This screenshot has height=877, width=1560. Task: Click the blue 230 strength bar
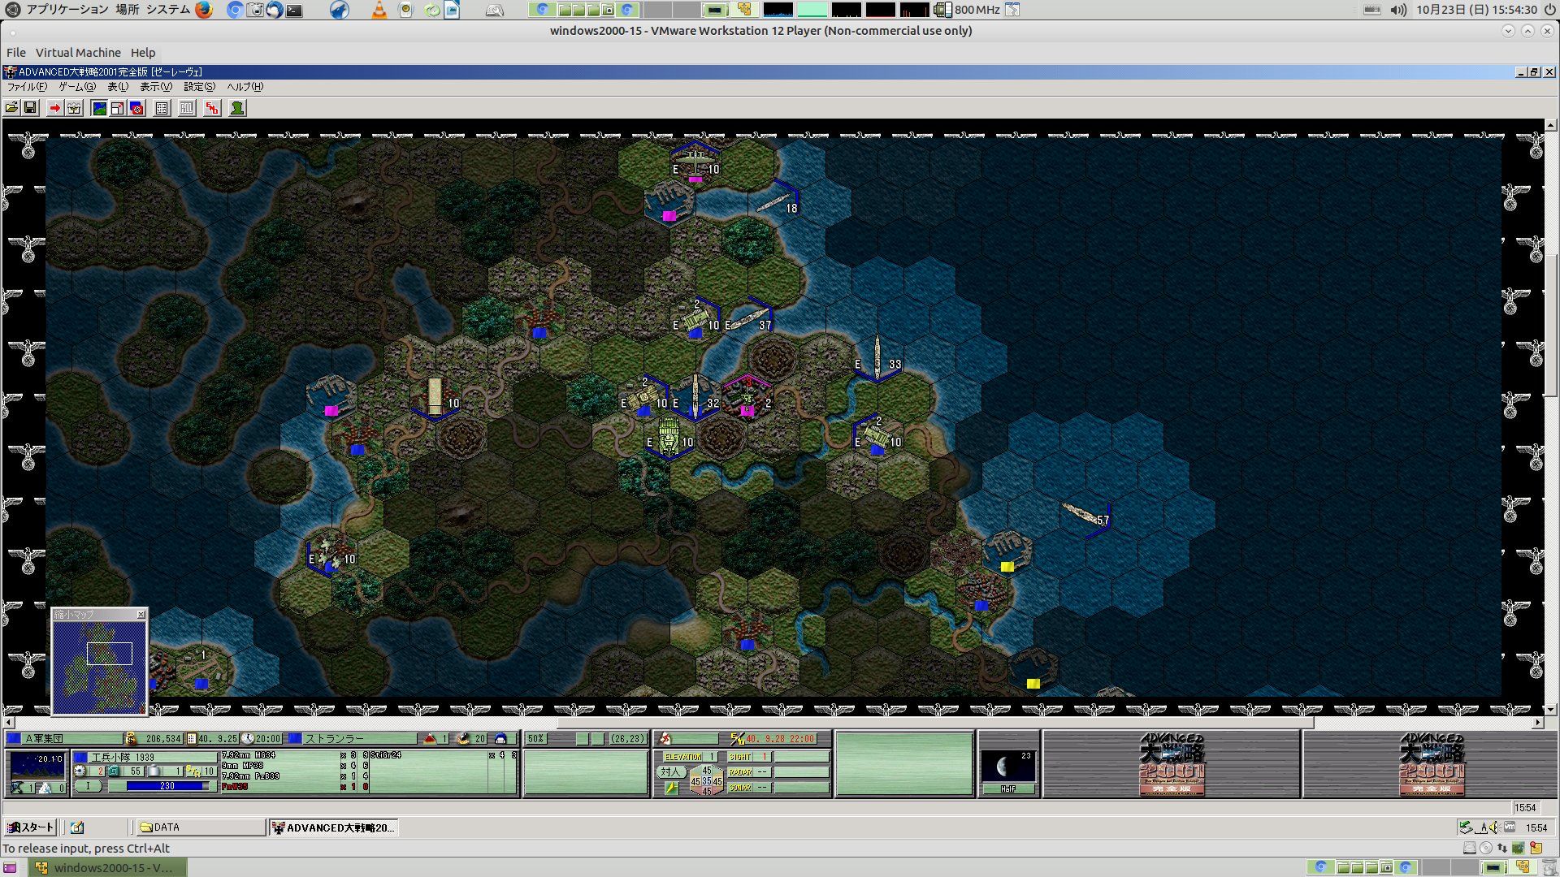[x=167, y=786]
